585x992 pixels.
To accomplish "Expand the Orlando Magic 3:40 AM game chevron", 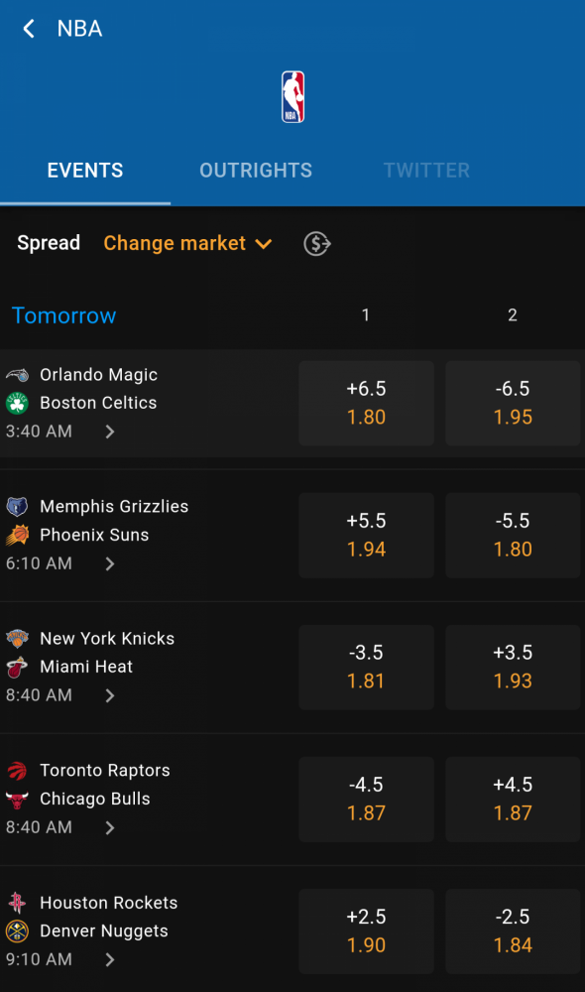I will (110, 432).
